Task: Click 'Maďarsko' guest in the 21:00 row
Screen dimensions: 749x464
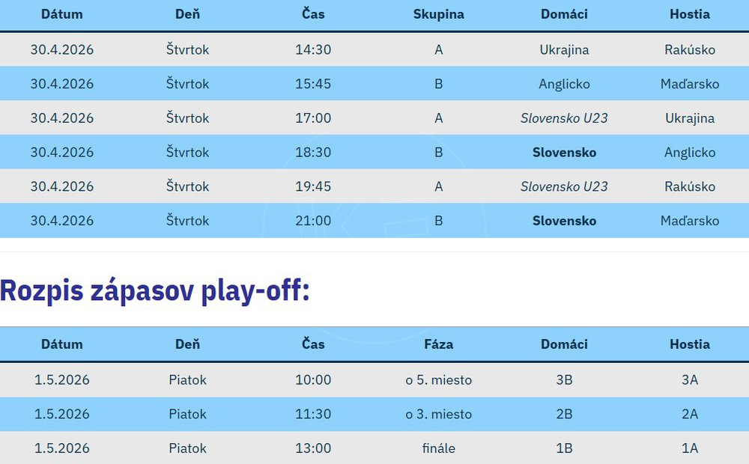Action: (x=690, y=221)
